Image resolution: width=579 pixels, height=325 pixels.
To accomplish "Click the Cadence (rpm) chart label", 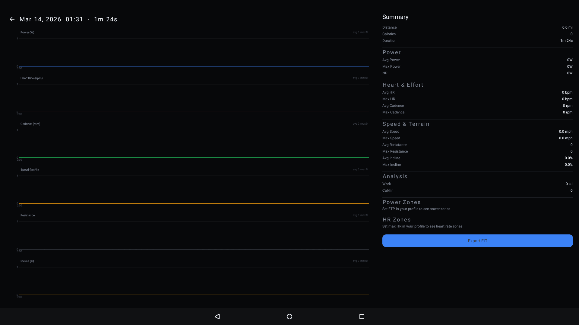I will pyautogui.click(x=30, y=124).
